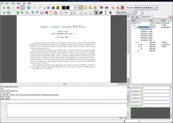Open line width dropdown next to black swatches
The image size is (173, 123).
tap(75, 8)
